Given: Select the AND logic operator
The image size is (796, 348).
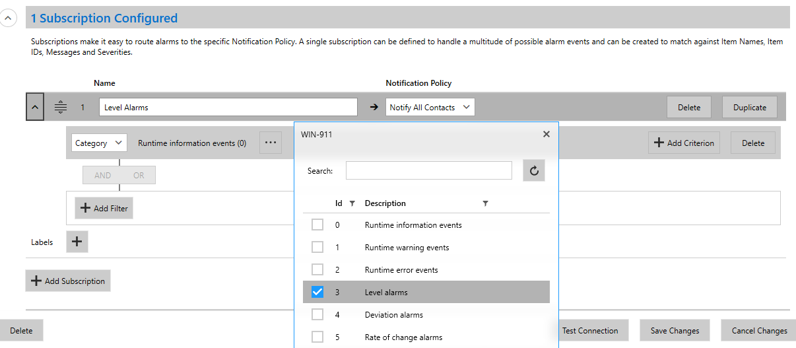Looking at the screenshot, I should click(x=102, y=175).
